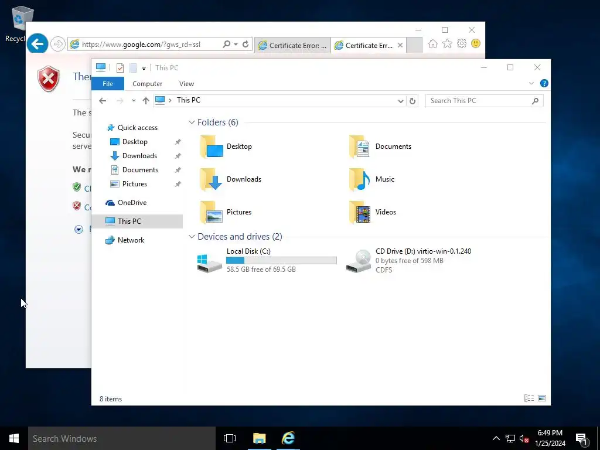Collapse the Devices and drives group

[192, 237]
